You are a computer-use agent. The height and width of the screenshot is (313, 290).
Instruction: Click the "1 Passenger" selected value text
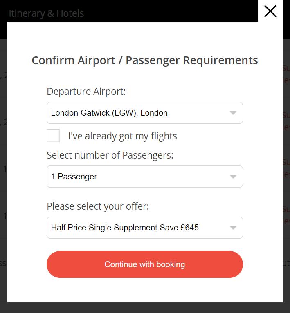tap(74, 177)
